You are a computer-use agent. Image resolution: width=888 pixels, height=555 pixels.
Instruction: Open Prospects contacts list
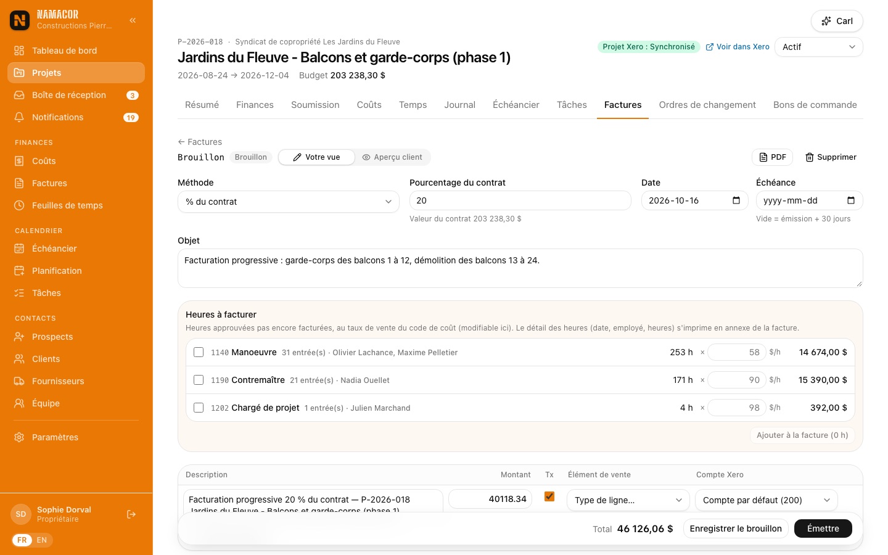pyautogui.click(x=76, y=337)
